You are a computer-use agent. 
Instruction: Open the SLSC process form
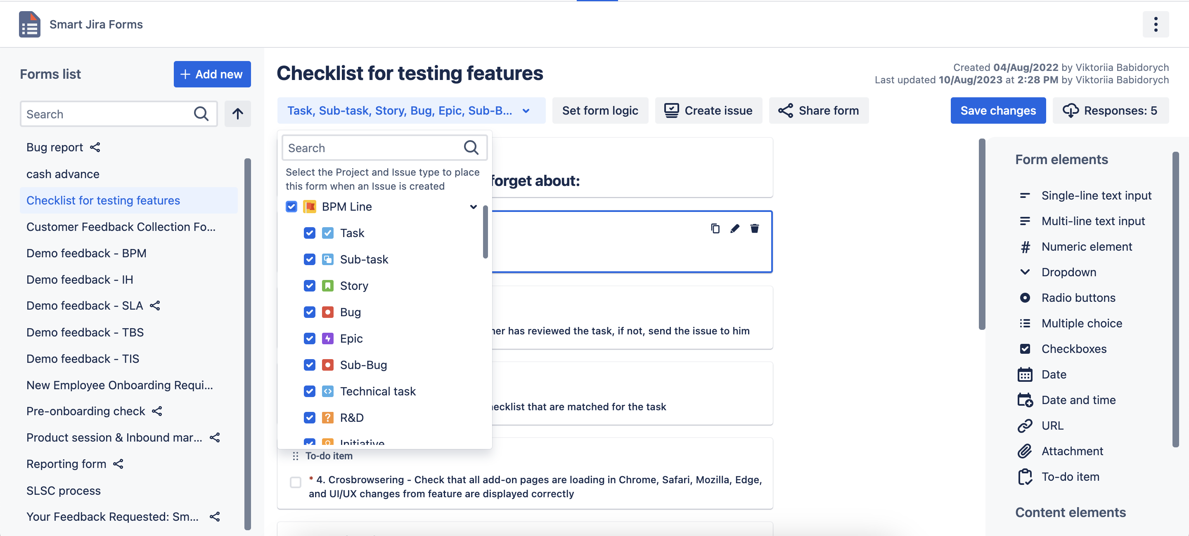63,490
